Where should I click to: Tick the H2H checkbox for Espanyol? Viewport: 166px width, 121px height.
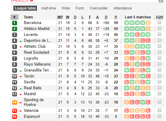pos(159,116)
